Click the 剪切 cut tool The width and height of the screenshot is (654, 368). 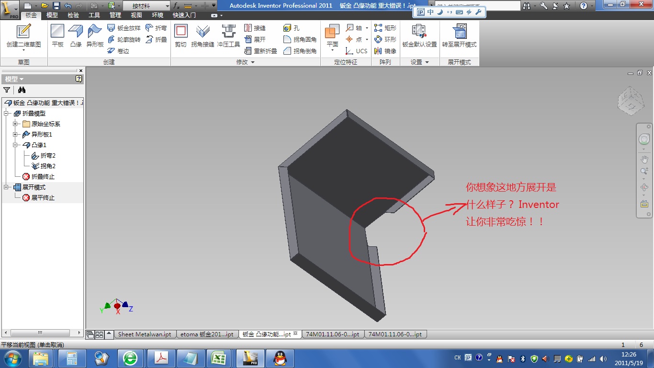180,36
